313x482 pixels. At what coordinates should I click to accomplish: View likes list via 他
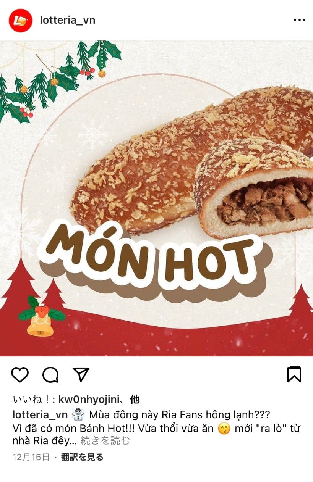pos(135,400)
